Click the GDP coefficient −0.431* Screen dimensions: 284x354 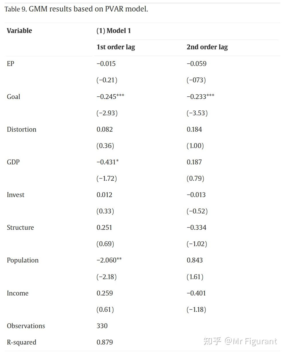coord(107,162)
